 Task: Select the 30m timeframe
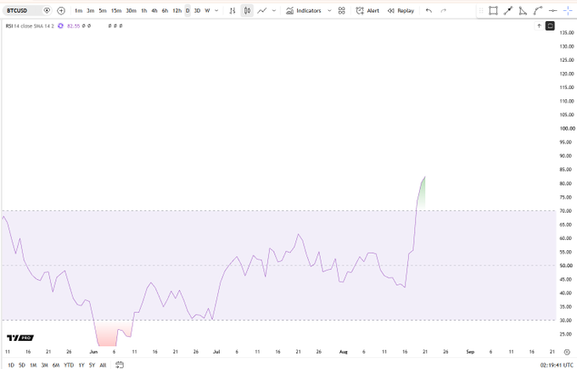[132, 11]
